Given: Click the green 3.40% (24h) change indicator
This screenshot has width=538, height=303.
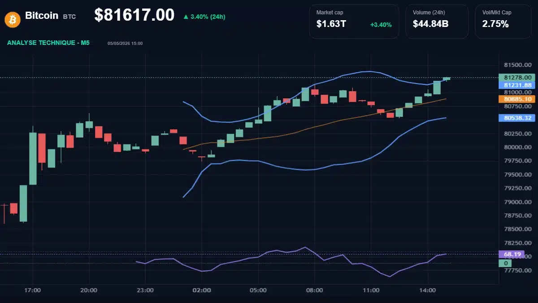Looking at the screenshot, I should [204, 17].
